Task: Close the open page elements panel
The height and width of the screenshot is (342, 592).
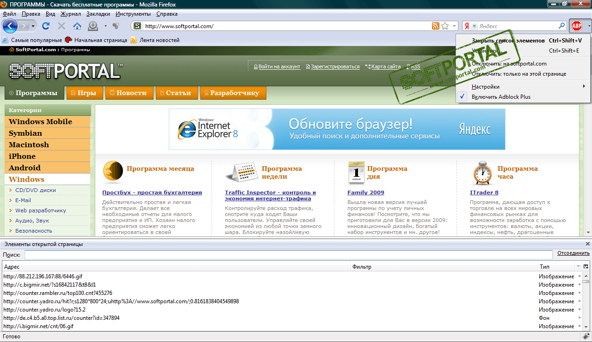Action: click(588, 244)
